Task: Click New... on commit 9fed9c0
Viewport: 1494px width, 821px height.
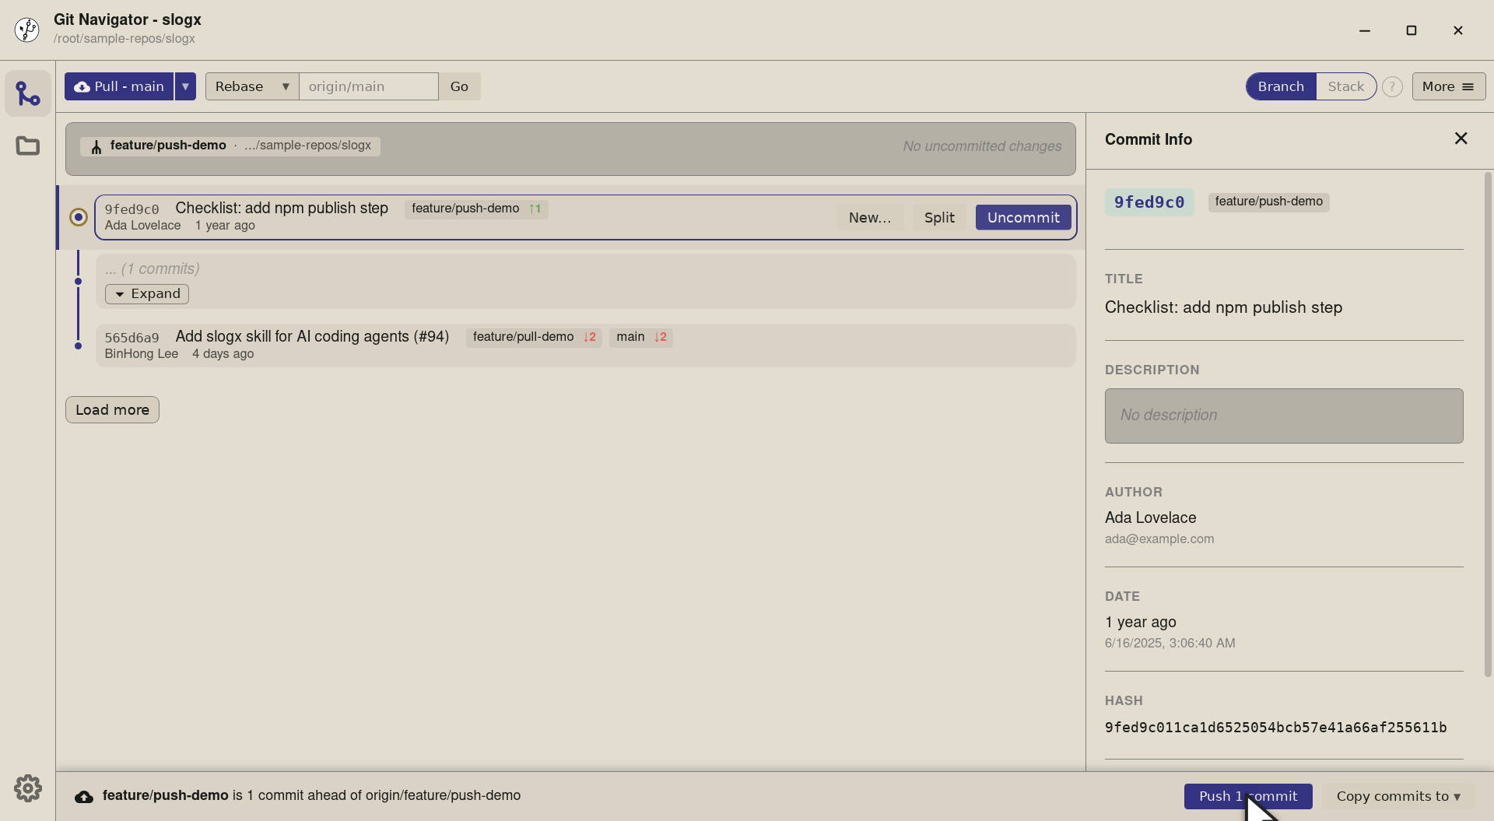Action: 870,217
